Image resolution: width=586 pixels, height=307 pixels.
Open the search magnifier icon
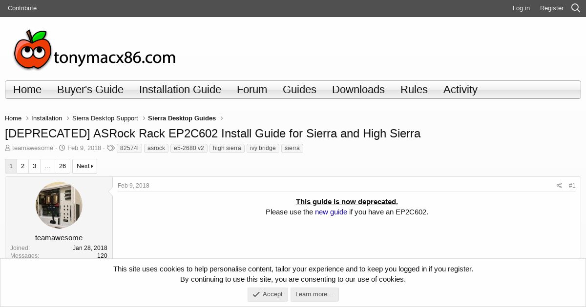click(x=576, y=8)
